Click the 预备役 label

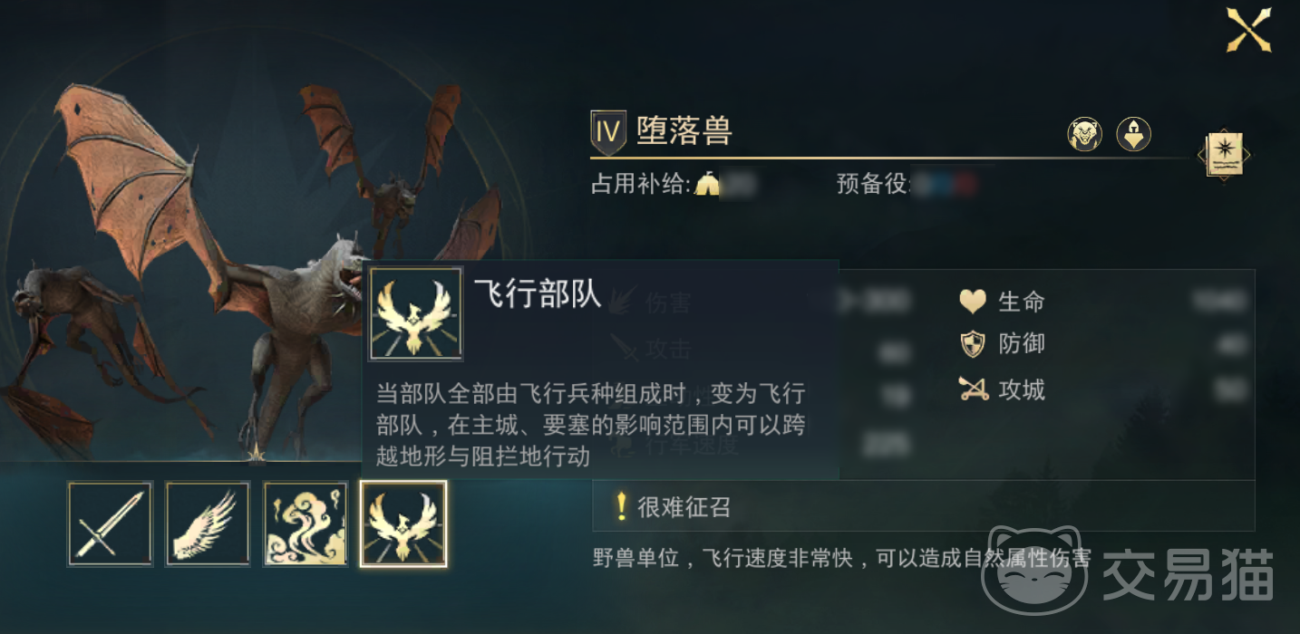[x=873, y=185]
